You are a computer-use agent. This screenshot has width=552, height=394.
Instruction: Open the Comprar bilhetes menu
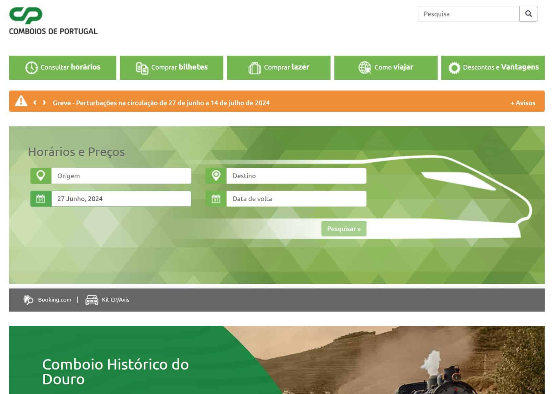171,68
